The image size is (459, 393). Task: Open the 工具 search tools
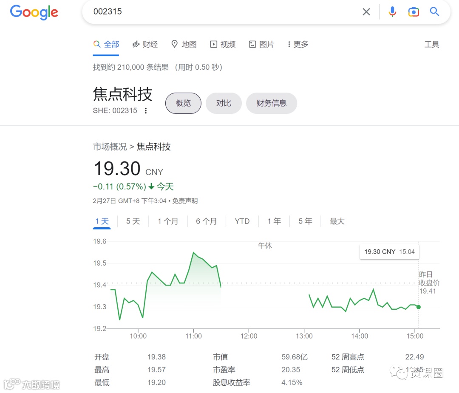[x=432, y=45]
